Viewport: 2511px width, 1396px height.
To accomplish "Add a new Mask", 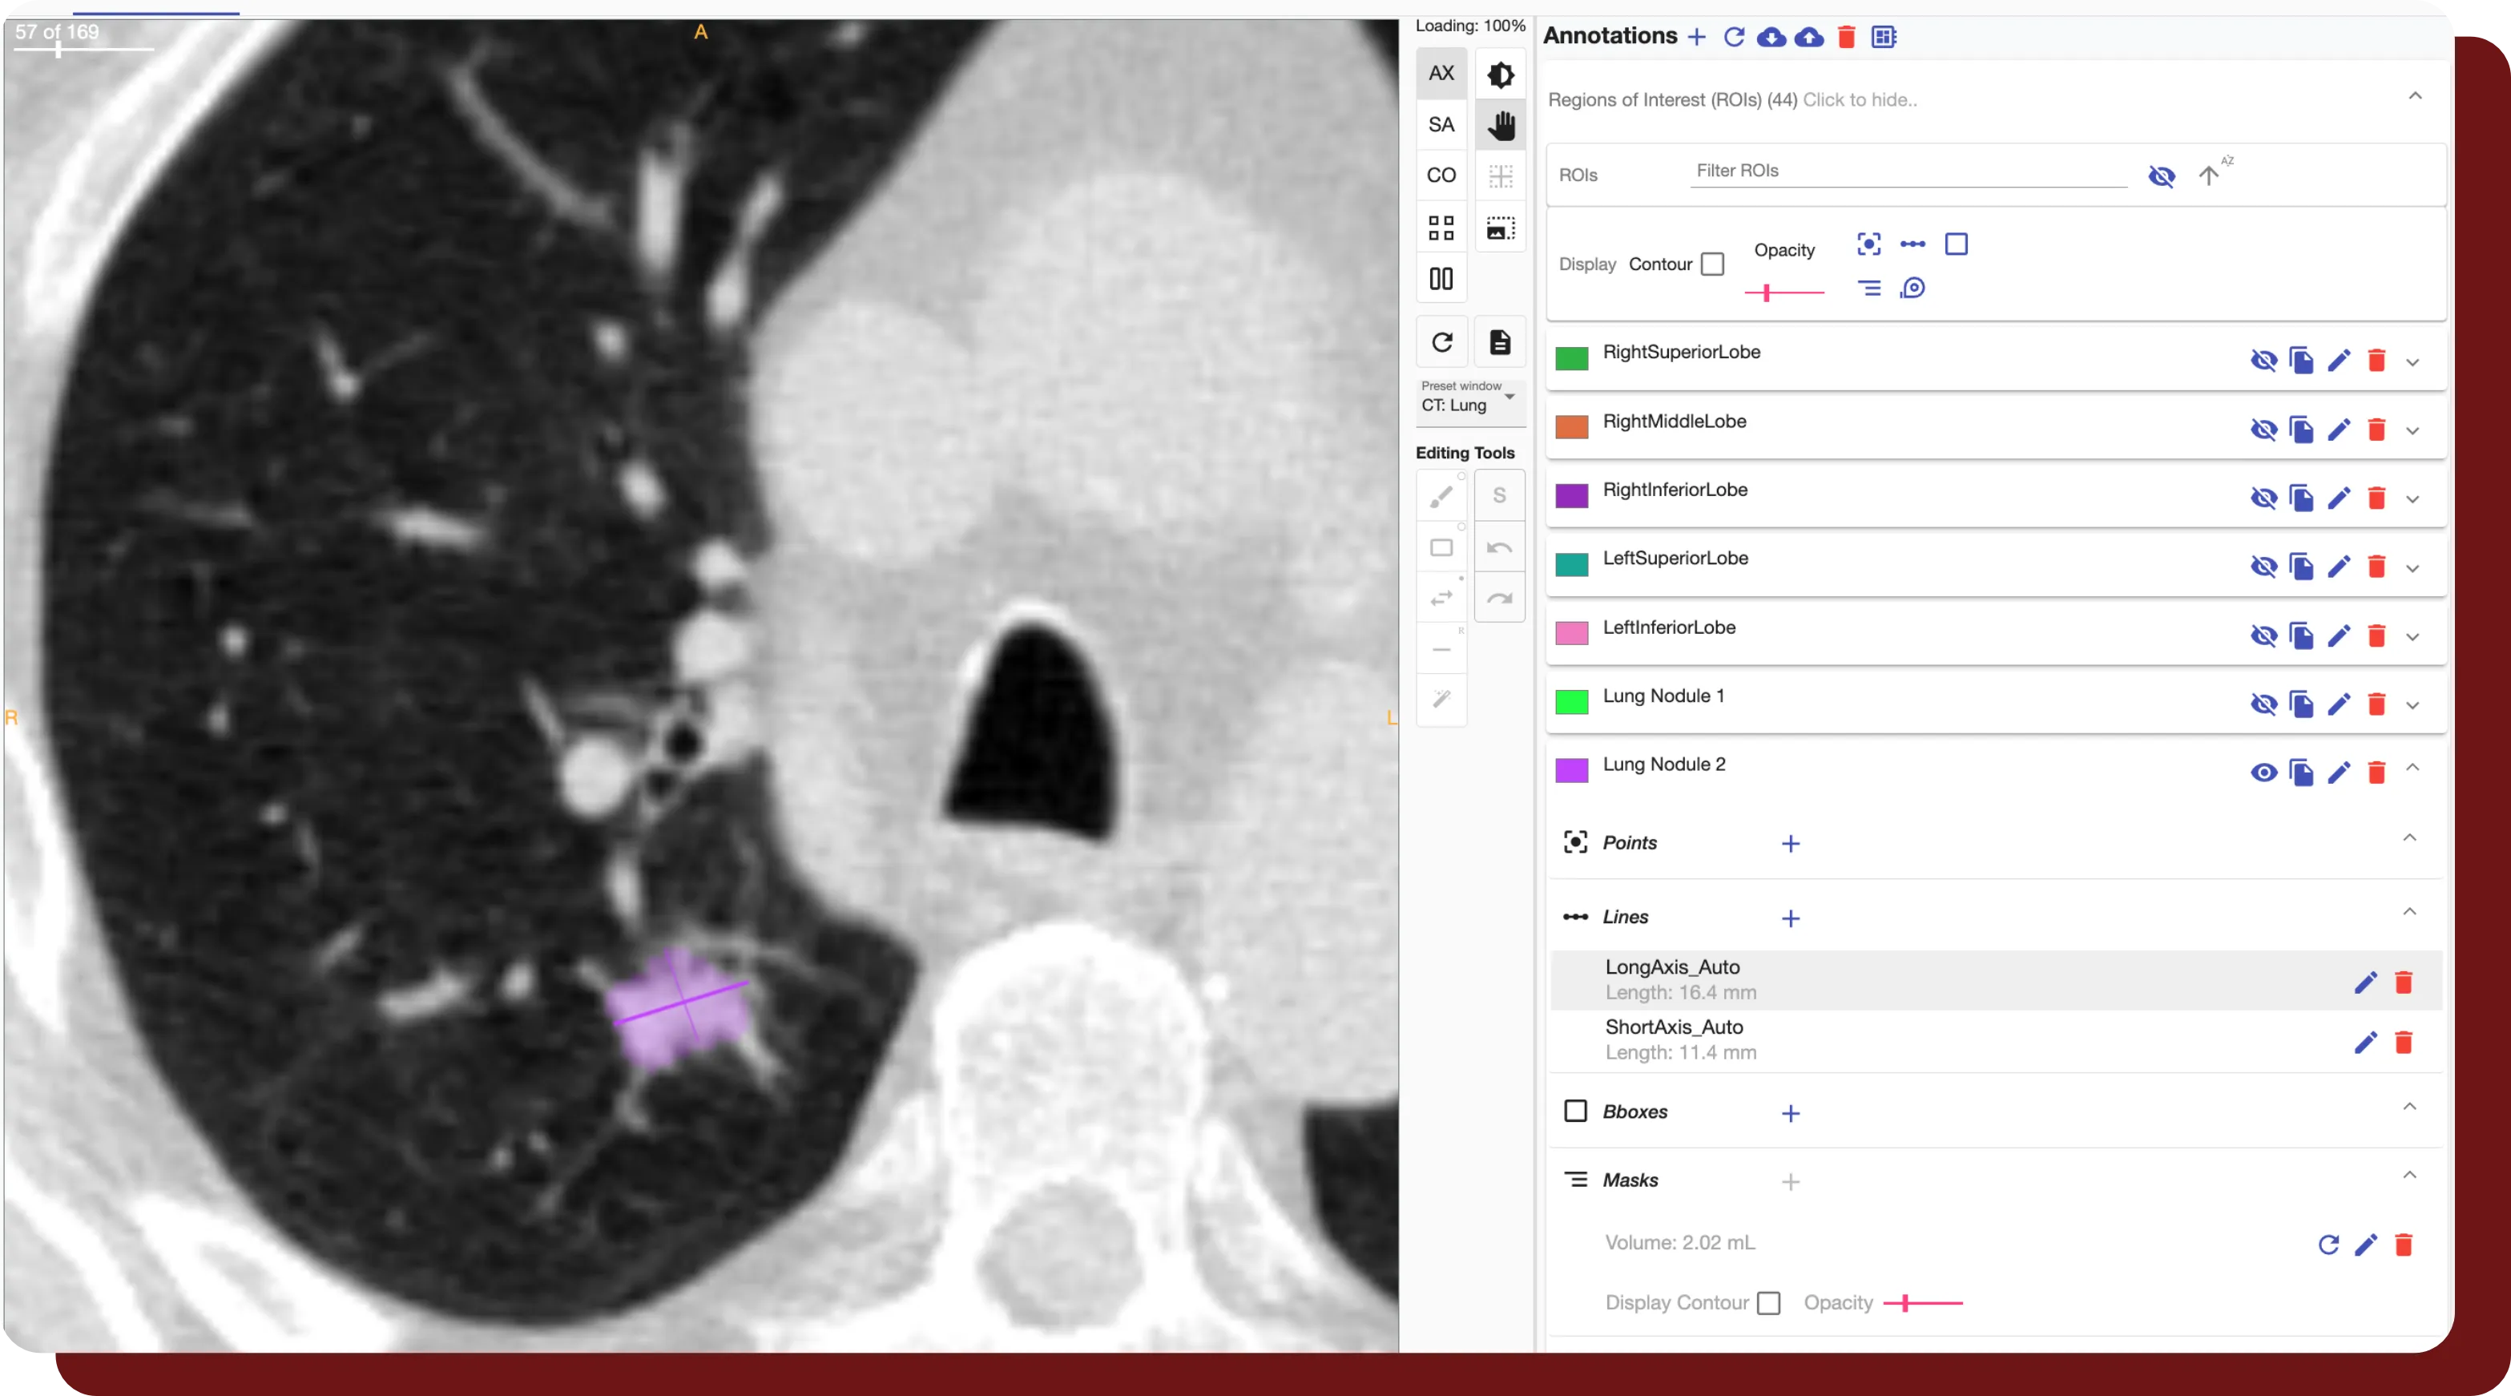I will coord(1790,1181).
